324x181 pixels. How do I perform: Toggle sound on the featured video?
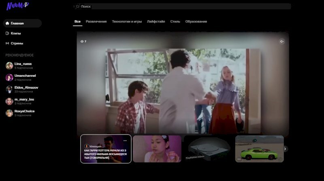281,42
